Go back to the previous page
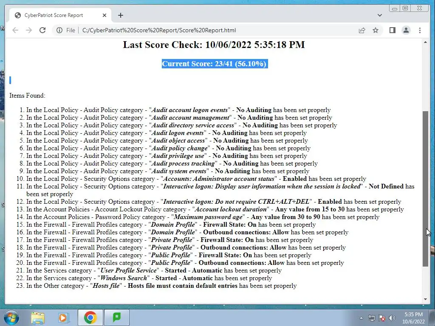 [x=15, y=30]
